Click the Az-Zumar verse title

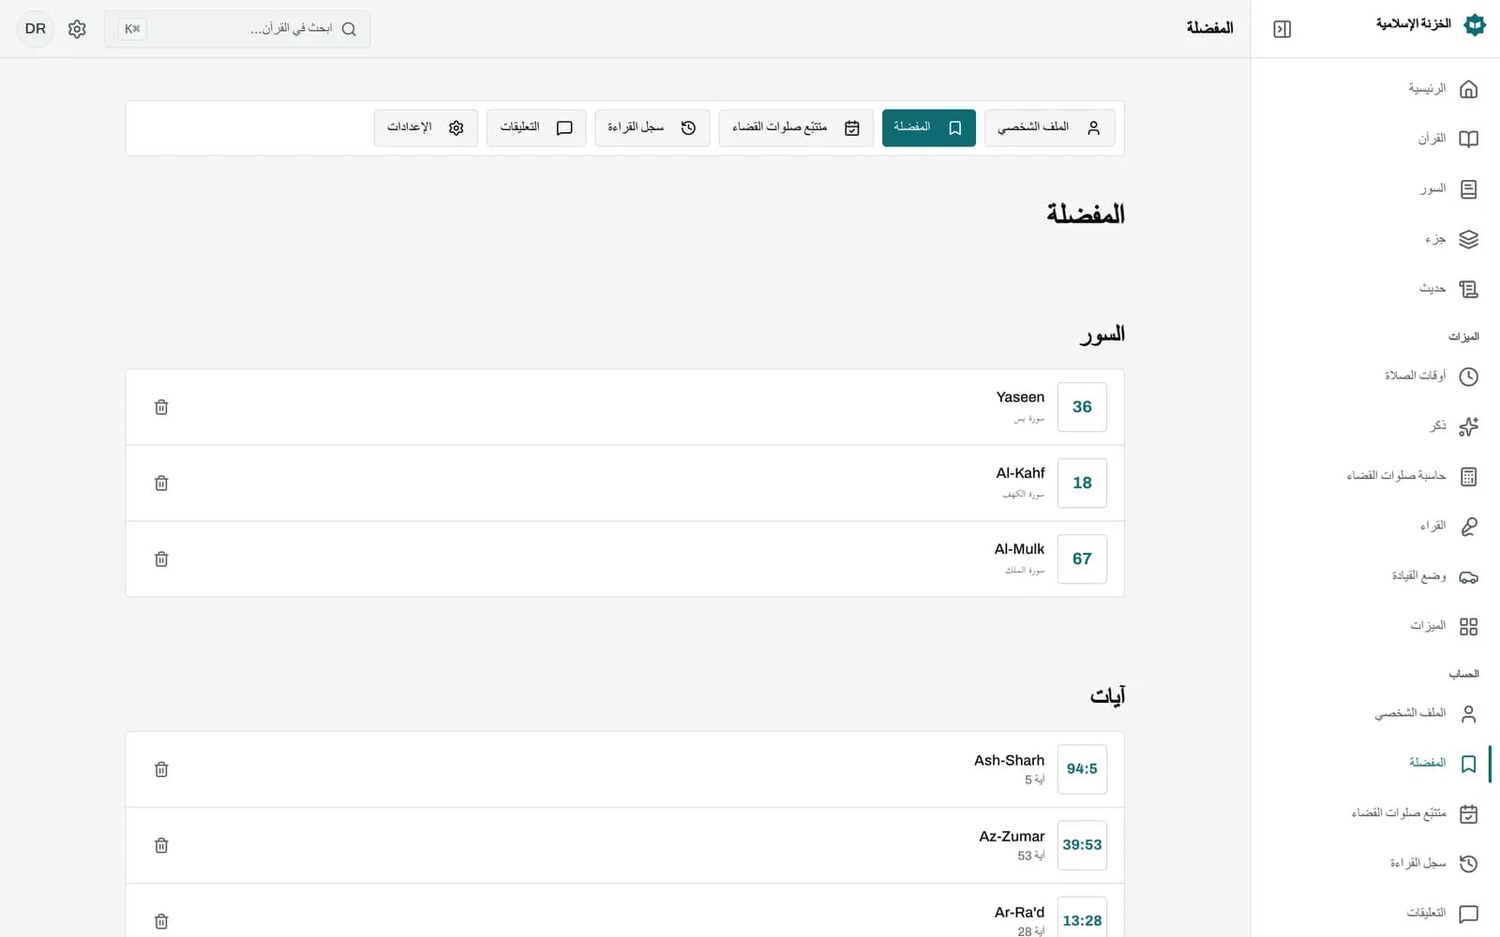click(x=1012, y=836)
